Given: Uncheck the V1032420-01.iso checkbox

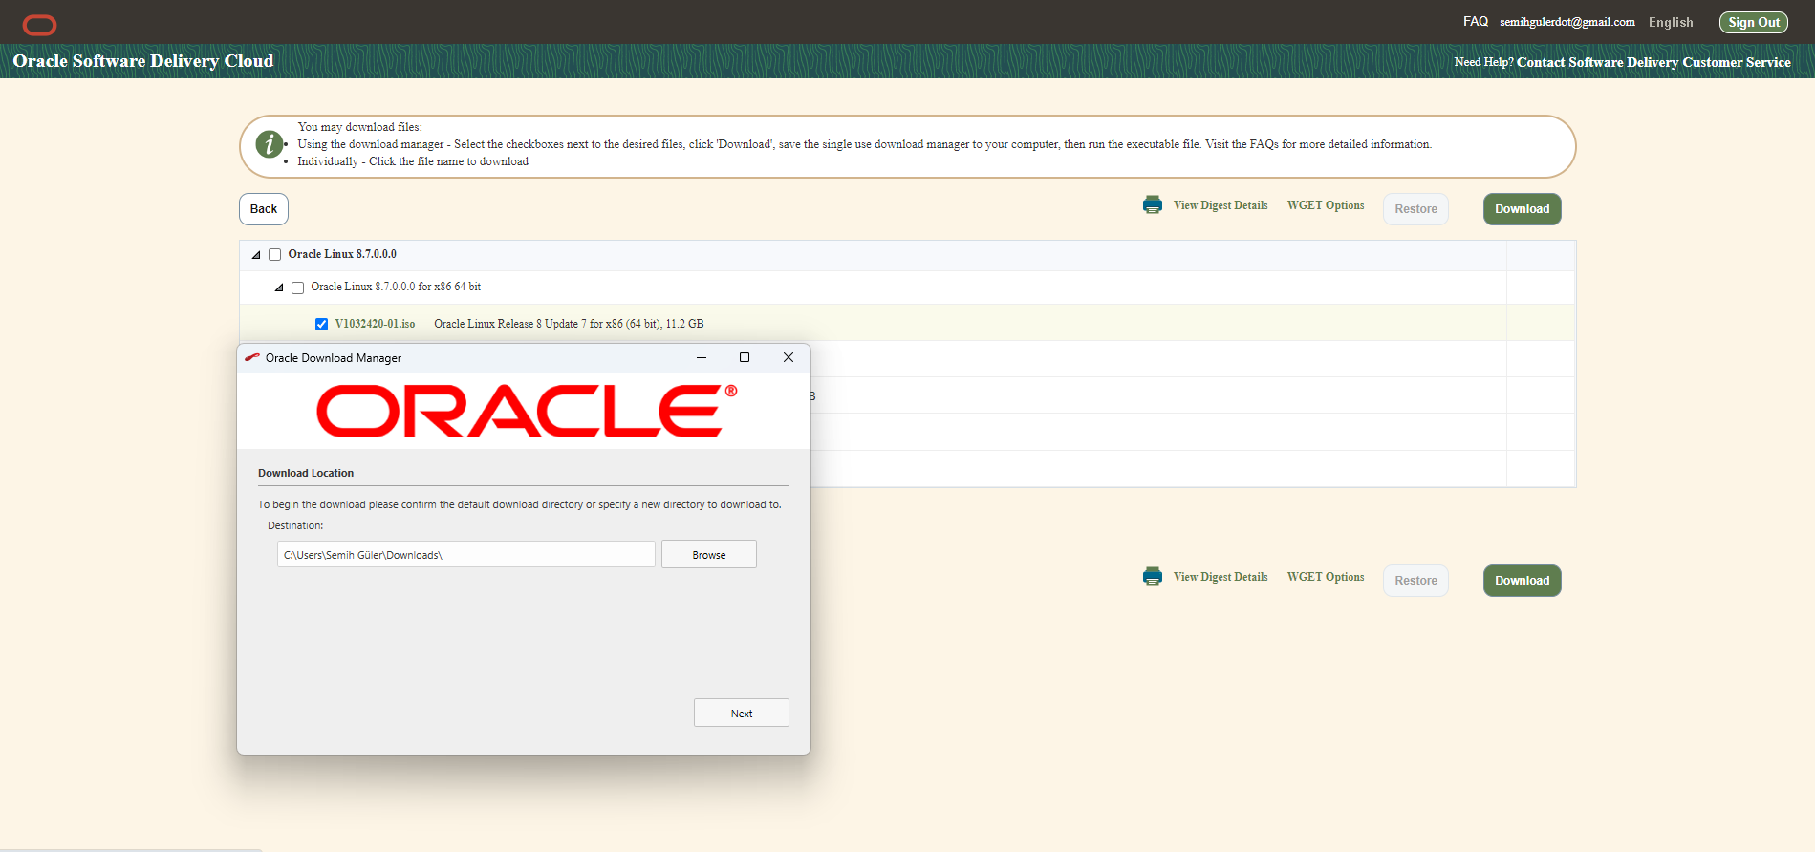Looking at the screenshot, I should 322,325.
